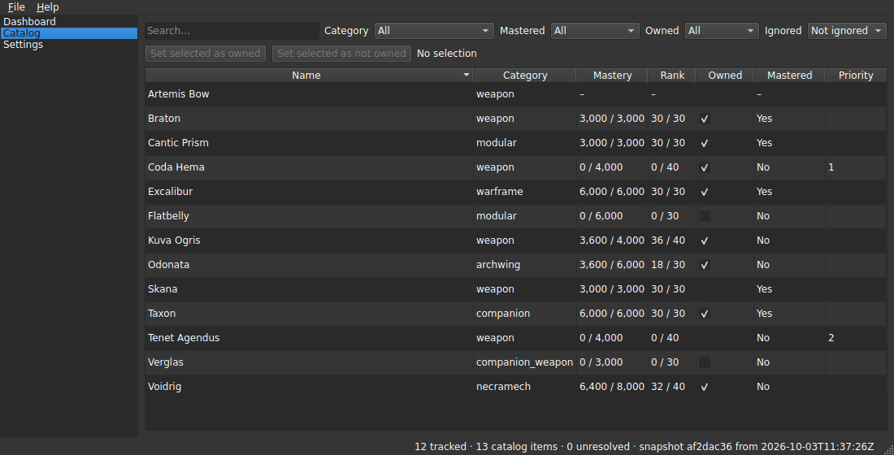Open the Category filter dropdown
This screenshot has height=455, width=894.
pyautogui.click(x=434, y=31)
